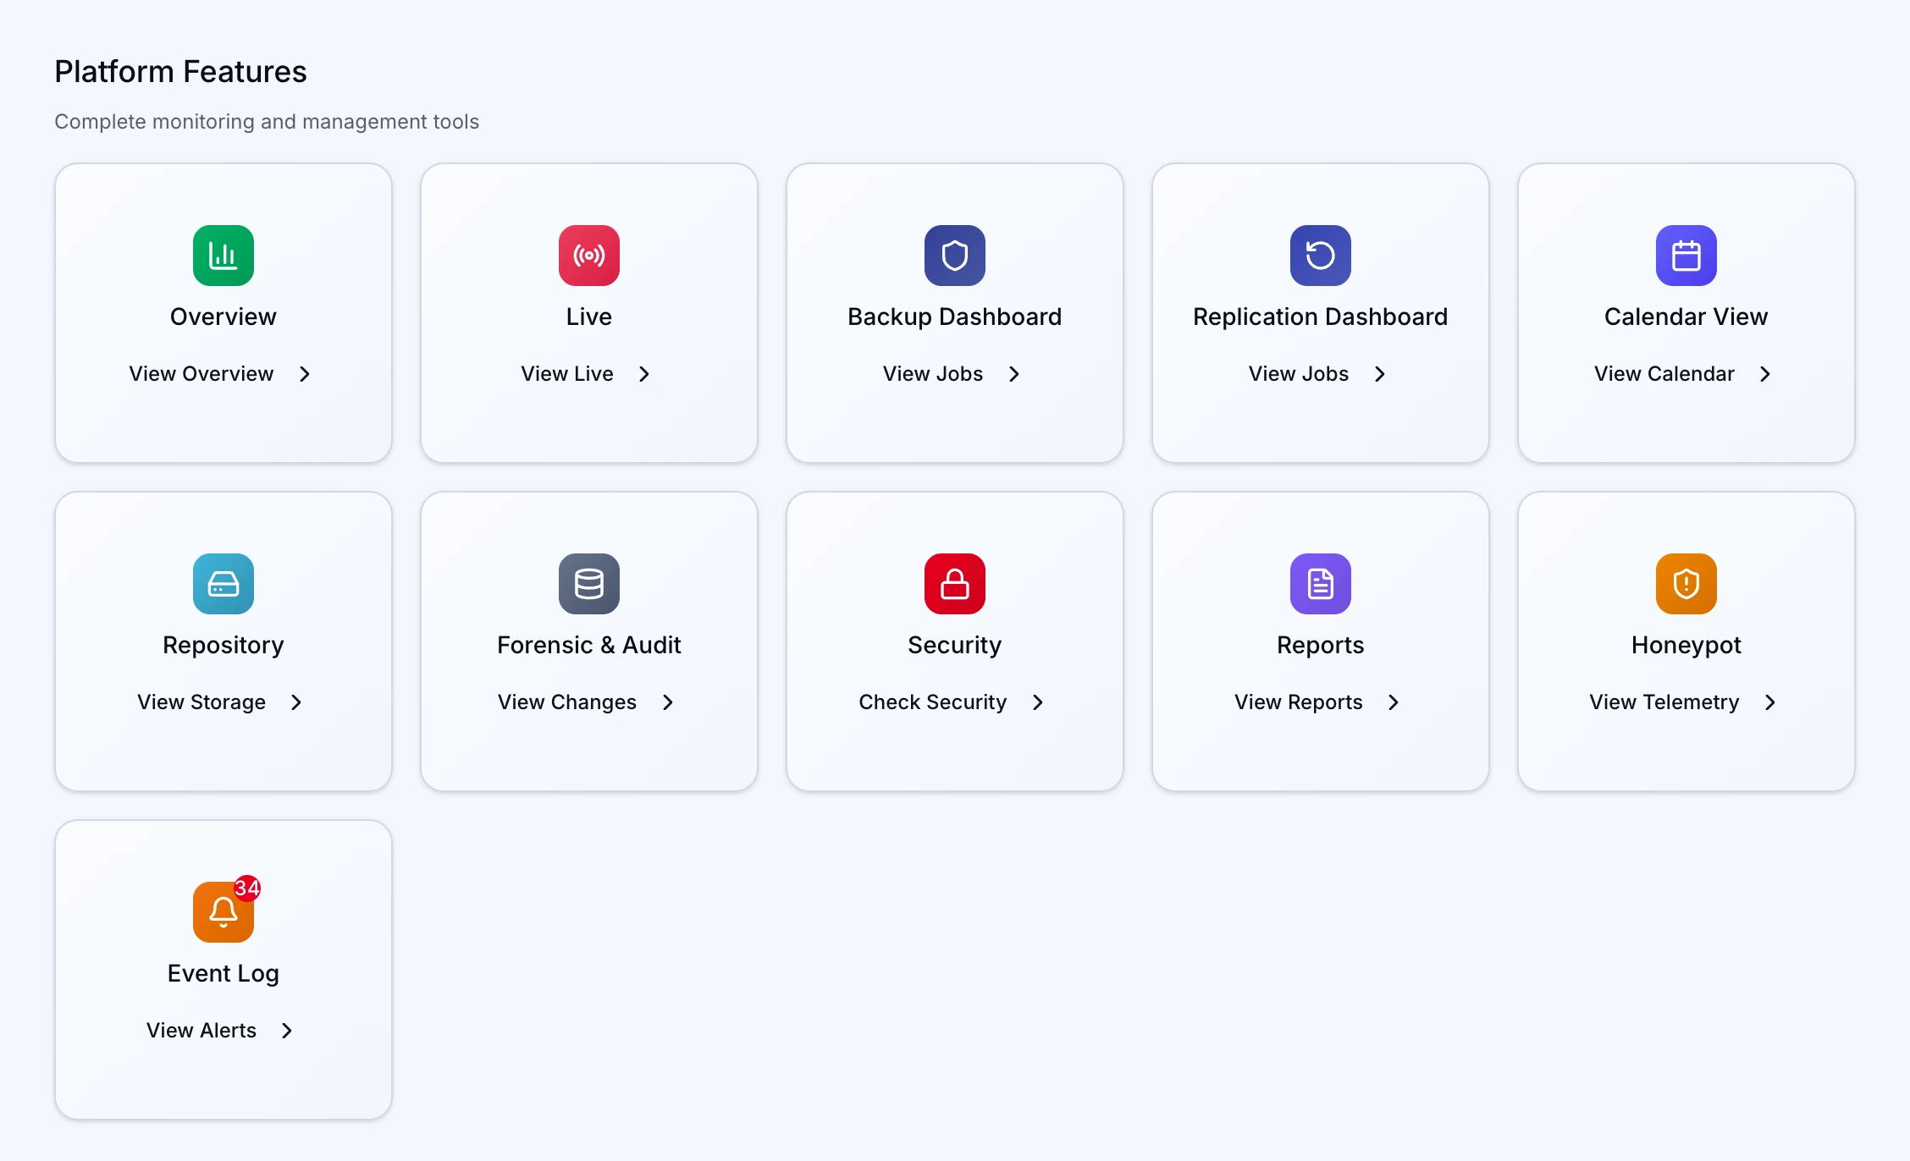Image resolution: width=1910 pixels, height=1161 pixels.
Task: Open View Jobs under Replication Dashboard
Action: point(1299,374)
